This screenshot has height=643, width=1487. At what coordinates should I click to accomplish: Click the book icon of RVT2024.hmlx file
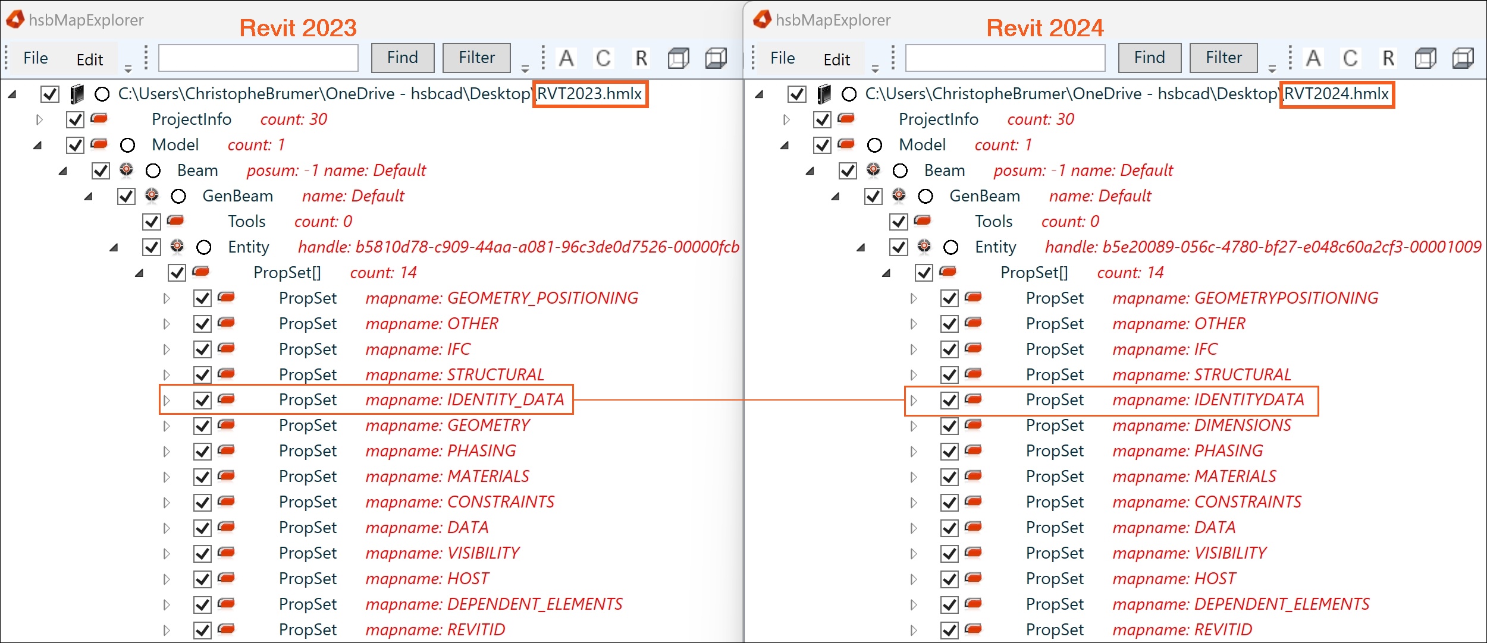coord(824,94)
